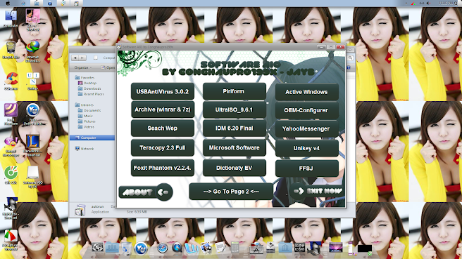Open the pink girl picture desktop shortcut
This screenshot has height=259, width=462.
[x=32, y=20]
